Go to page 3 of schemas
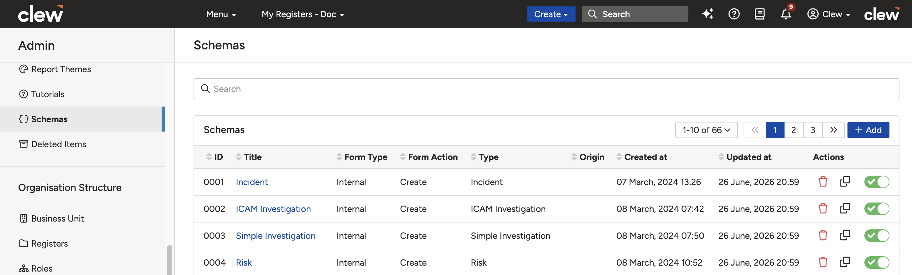This screenshot has height=275, width=912. pos(813,130)
